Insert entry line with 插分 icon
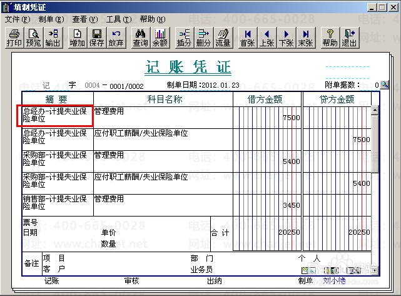The height and width of the screenshot is (296, 401). (184, 38)
